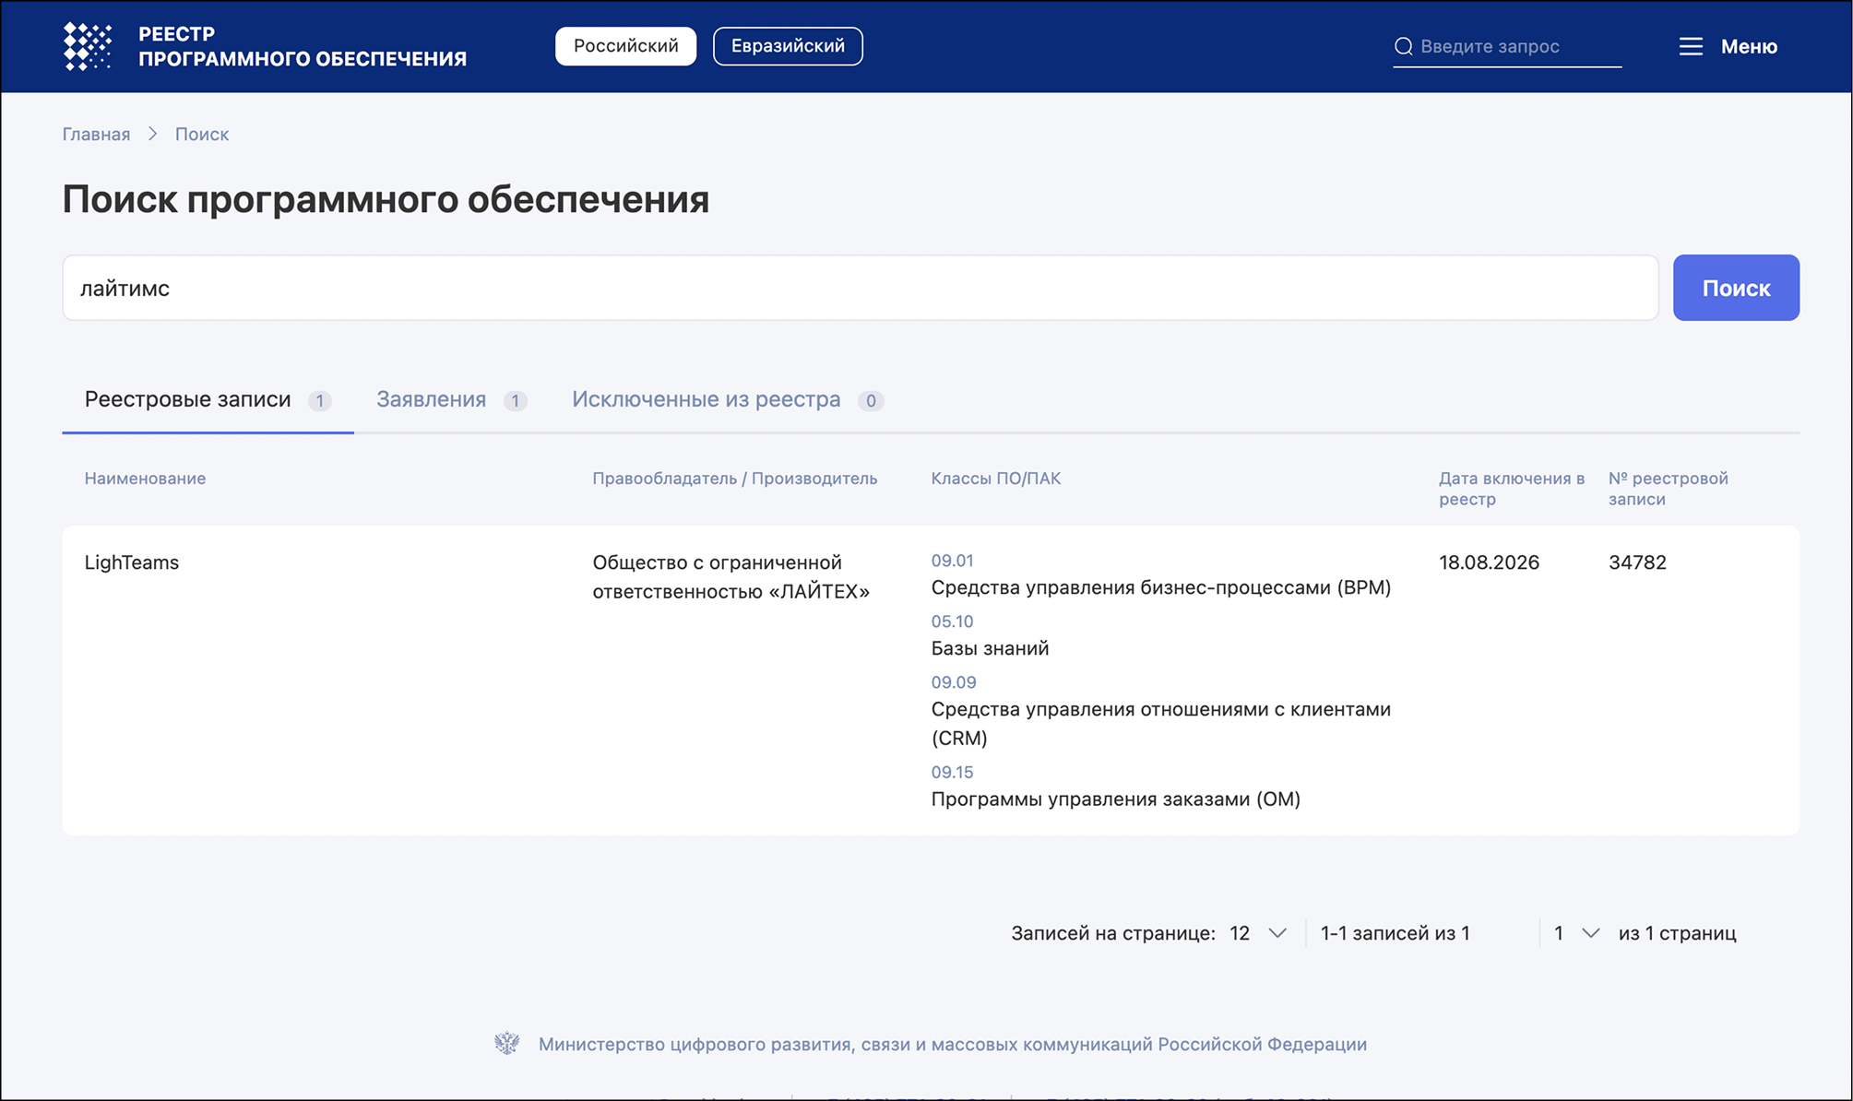
Task: Click class code 09.01
Action: point(952,561)
